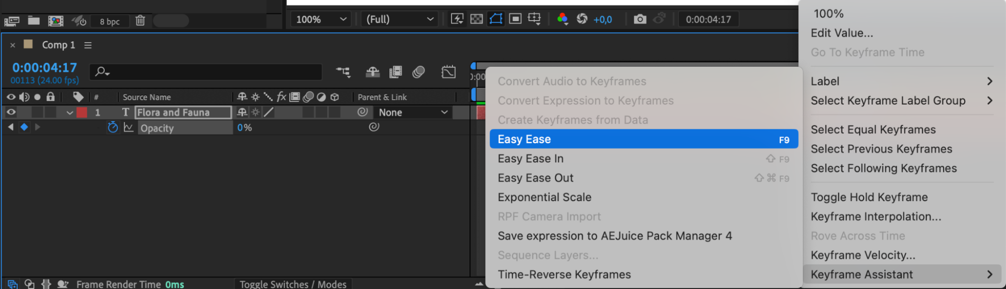Enable motion blur switch in timeline toolbar

click(418, 72)
